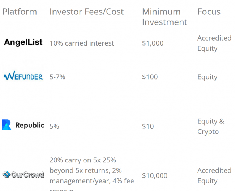Select the Focus column header
The image size is (235, 191).
[209, 12]
